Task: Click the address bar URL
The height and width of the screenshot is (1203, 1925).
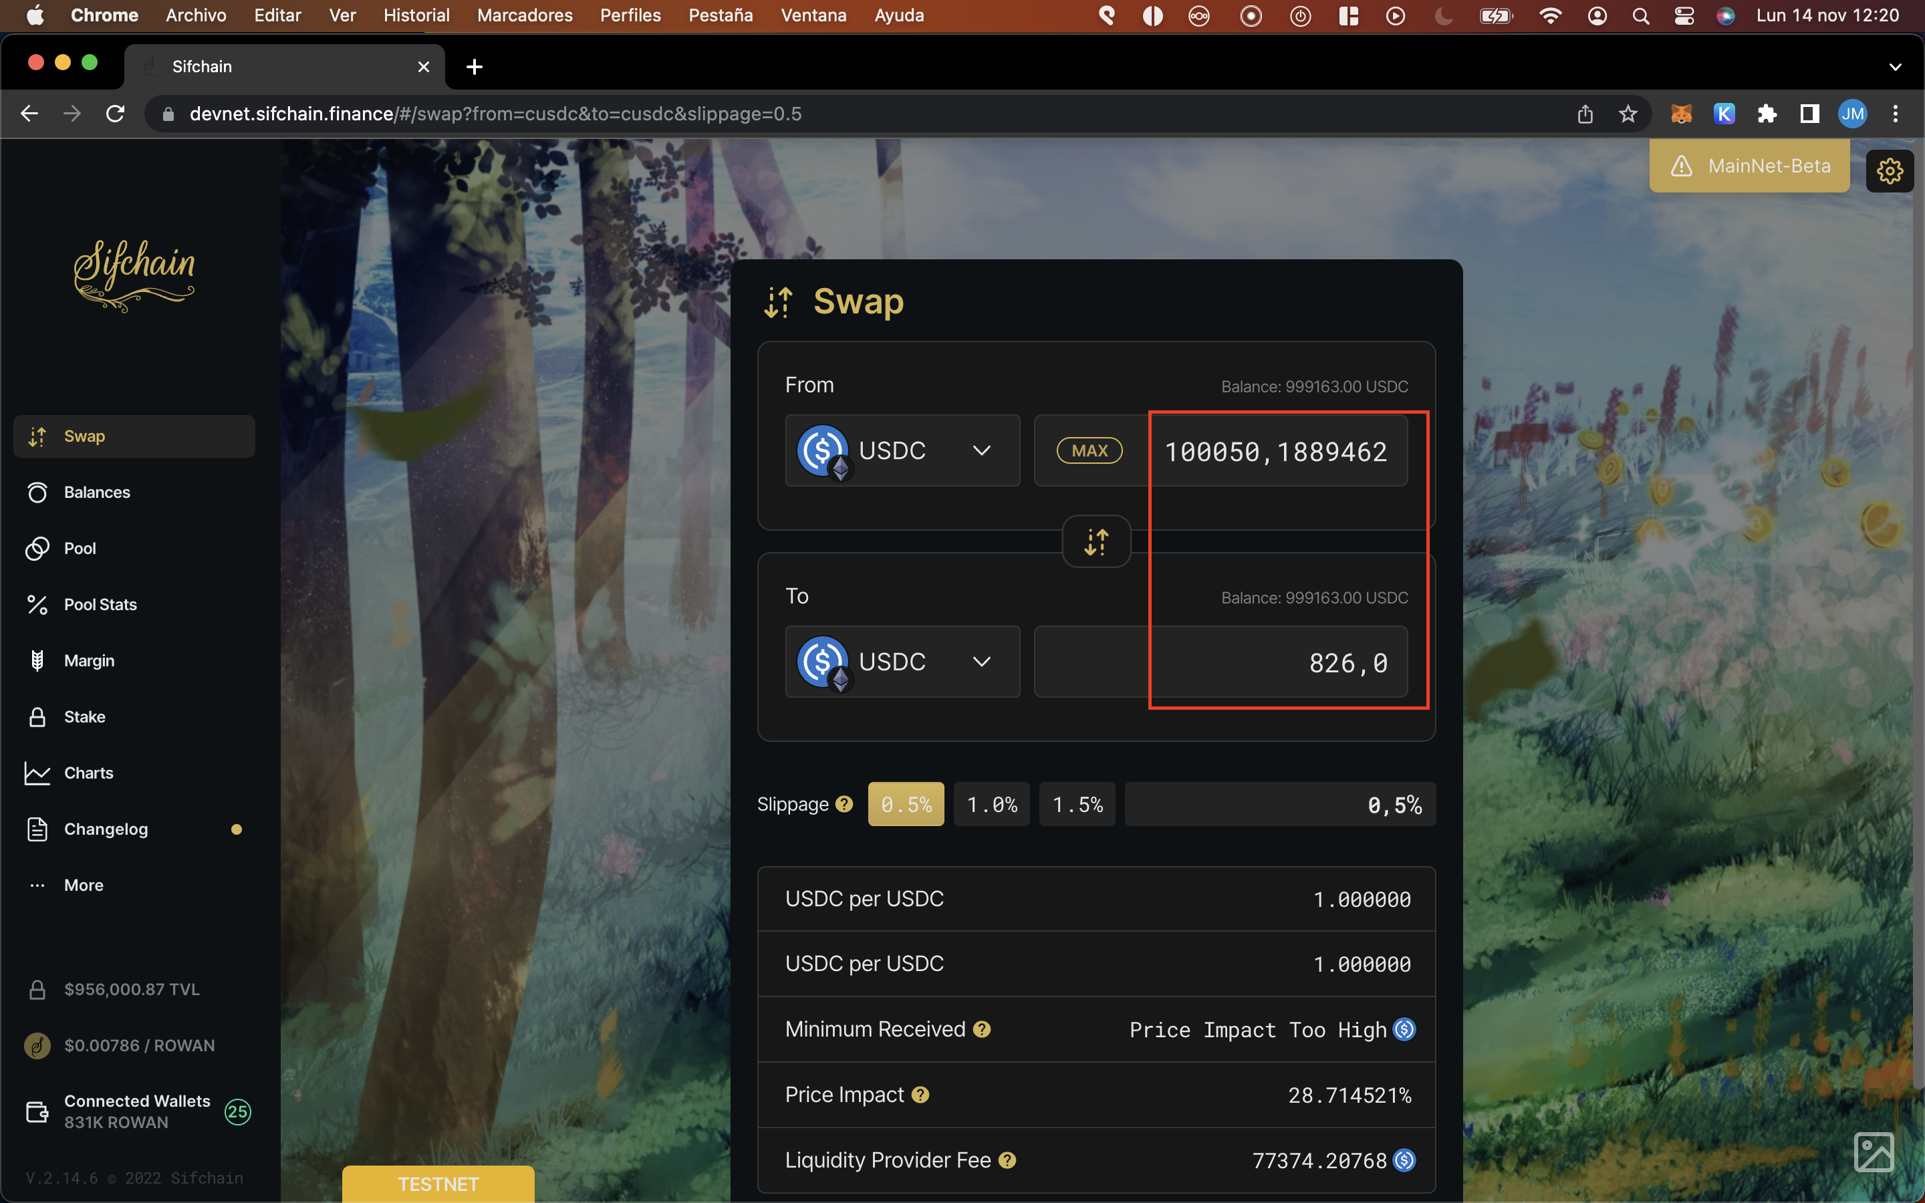Action: coord(495,114)
